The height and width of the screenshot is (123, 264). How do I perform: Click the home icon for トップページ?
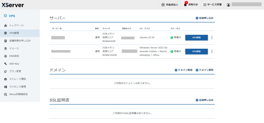click(x=6, y=26)
